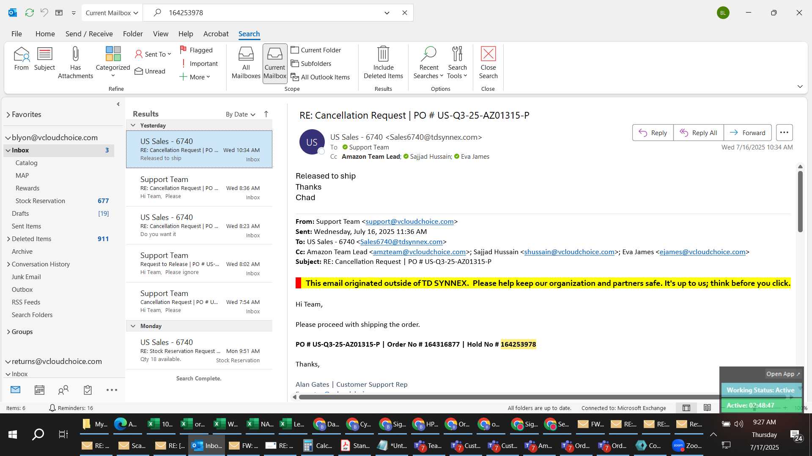
Task: Click the Sales6740@tdsynnex.com link
Action: [401, 242]
